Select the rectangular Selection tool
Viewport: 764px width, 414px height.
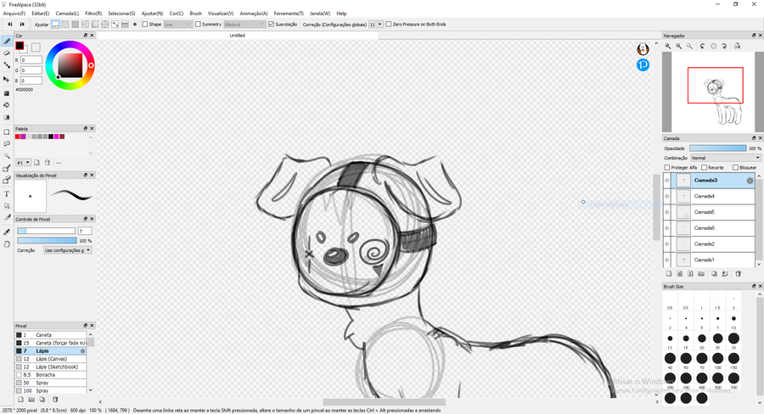6,132
